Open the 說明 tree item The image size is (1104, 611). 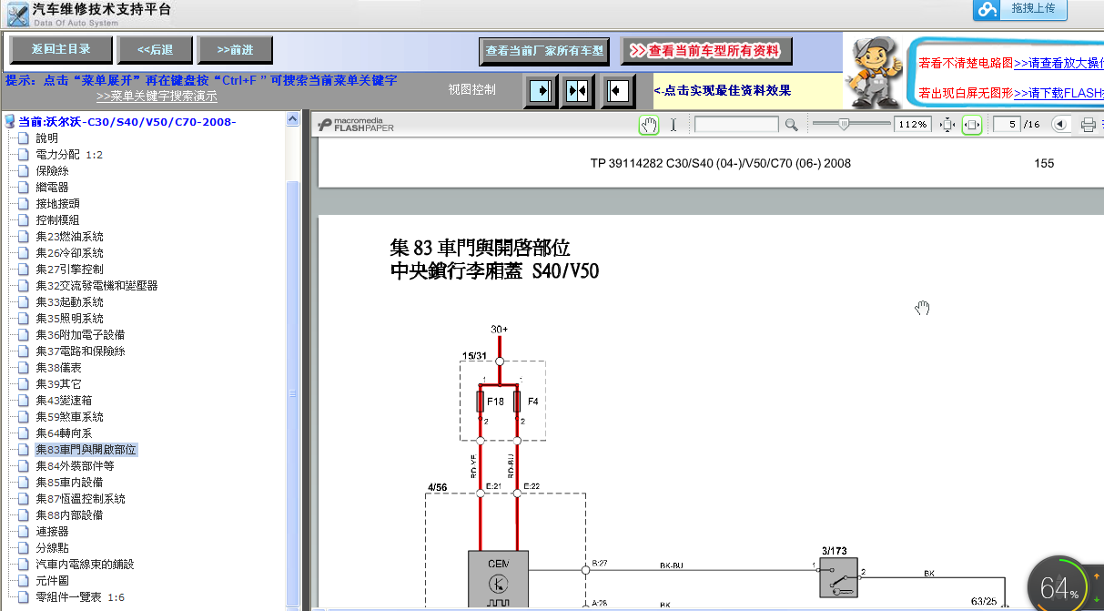[46, 138]
